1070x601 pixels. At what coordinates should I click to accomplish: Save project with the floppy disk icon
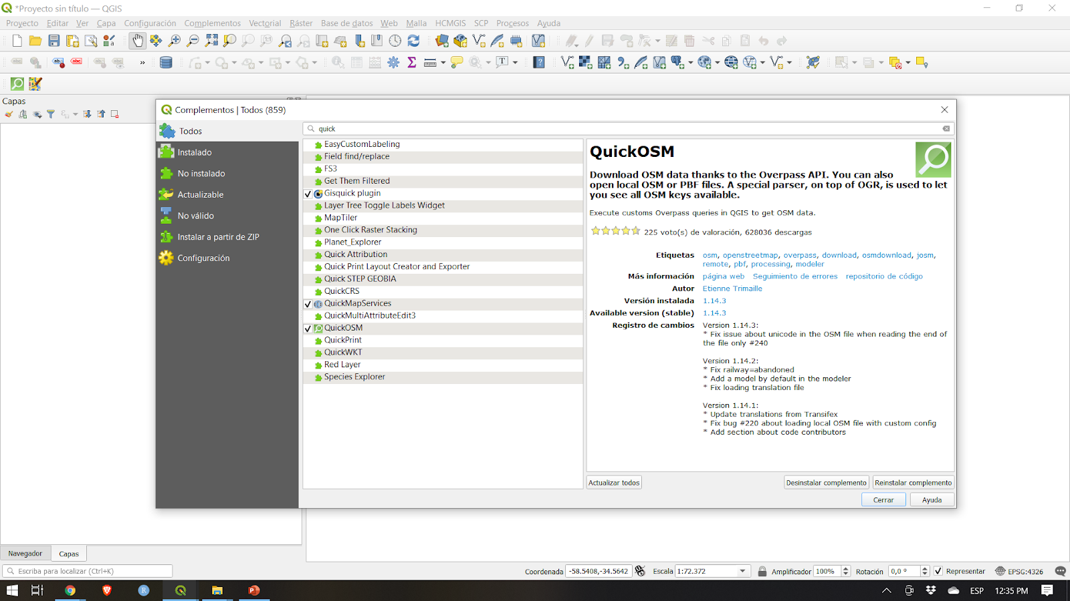[x=54, y=41]
